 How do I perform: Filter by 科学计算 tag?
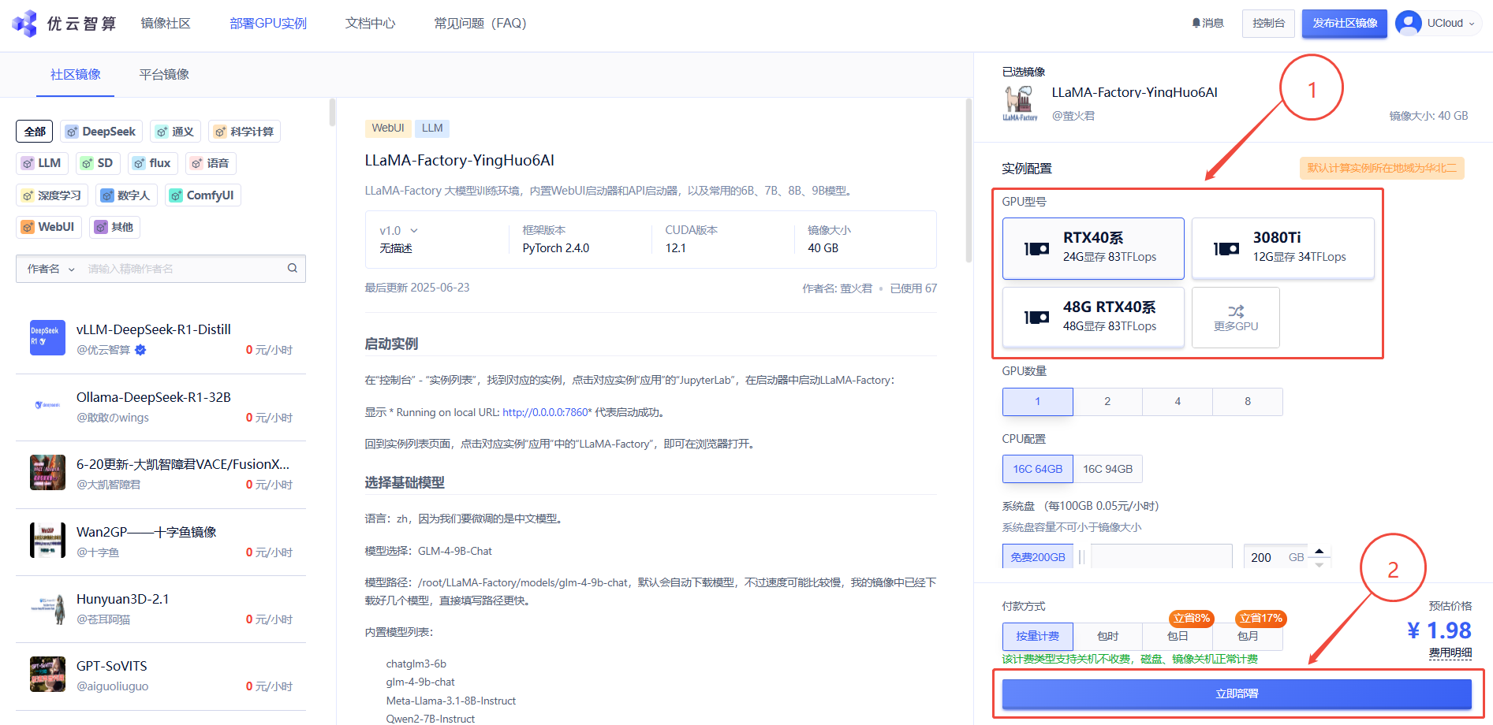pos(244,132)
